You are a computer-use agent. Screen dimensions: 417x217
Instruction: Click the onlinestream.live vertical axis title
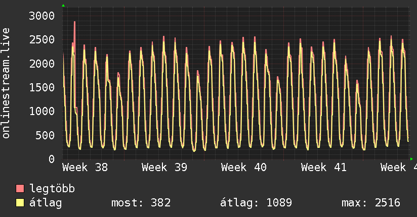click(6, 83)
